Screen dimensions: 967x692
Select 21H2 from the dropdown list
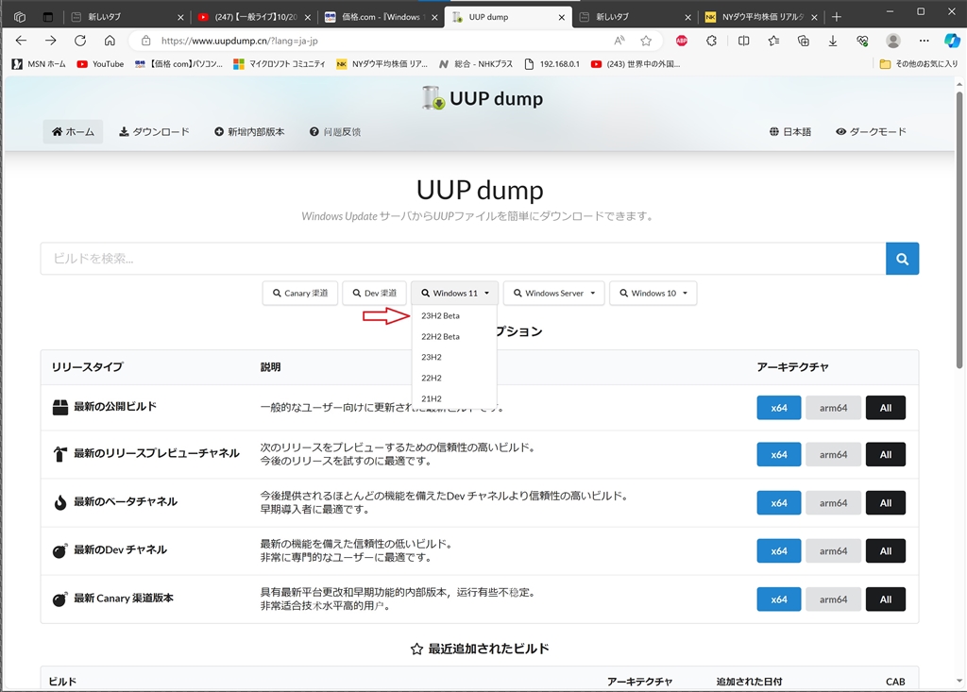pyautogui.click(x=432, y=398)
